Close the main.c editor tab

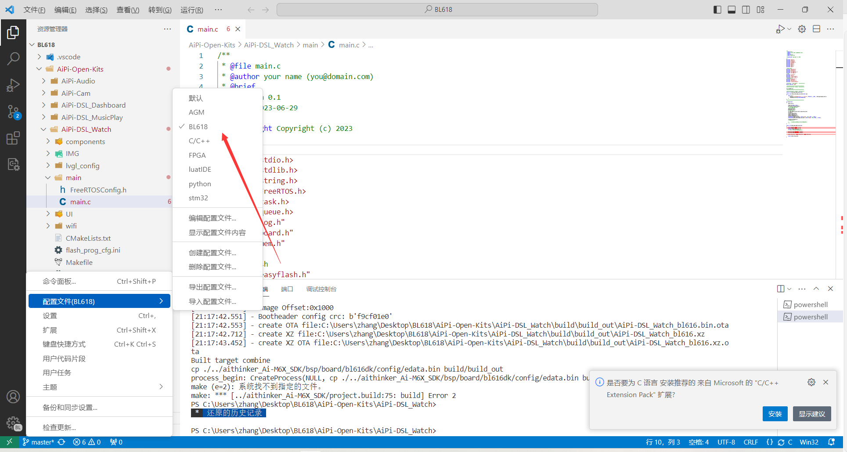(x=238, y=29)
